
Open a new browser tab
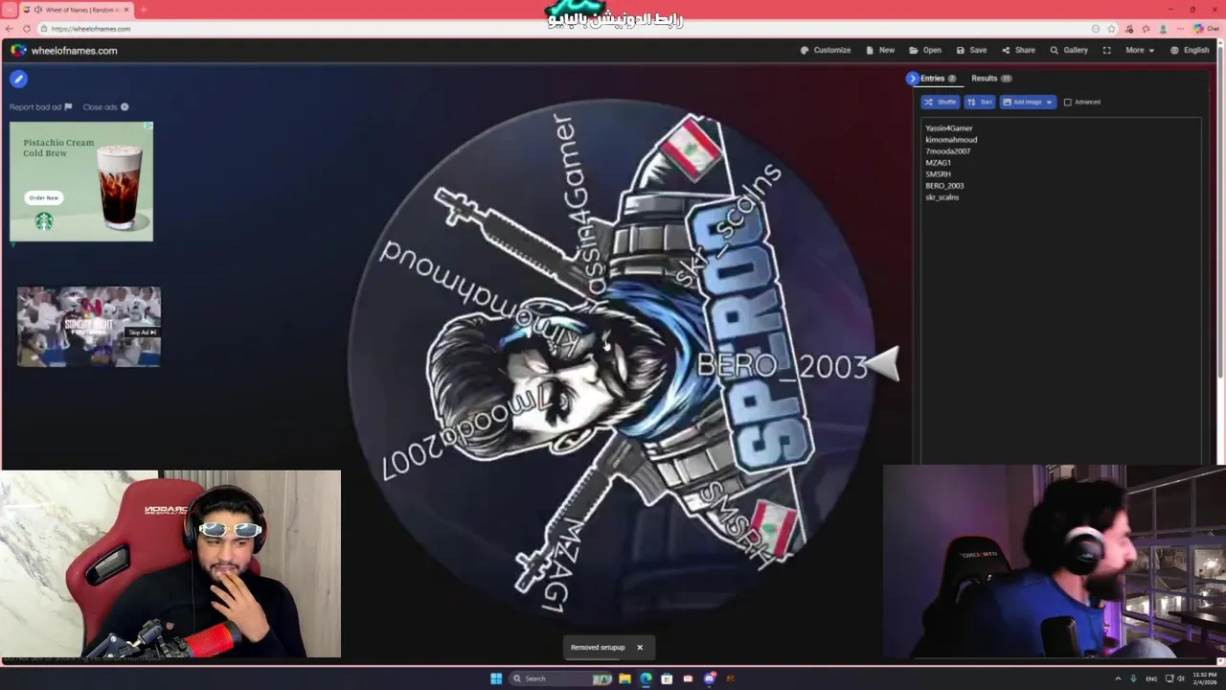(144, 10)
